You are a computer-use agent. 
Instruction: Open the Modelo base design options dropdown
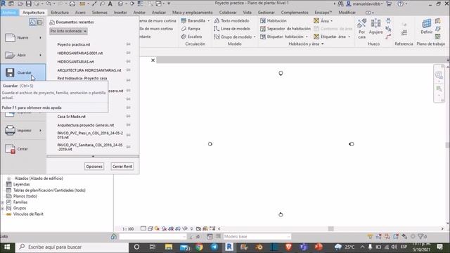(x=257, y=236)
